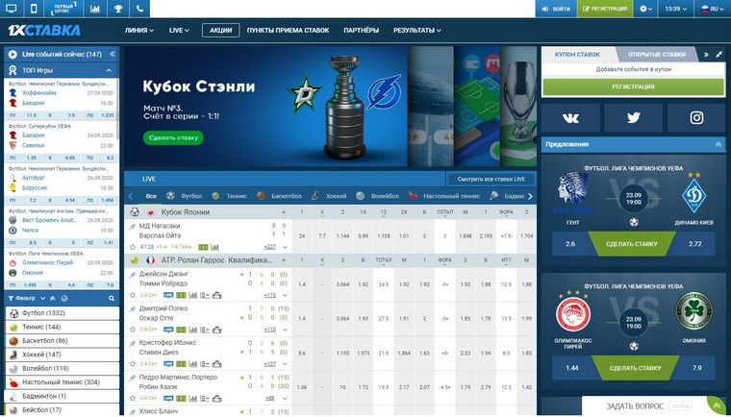Select the Хоккей live filter
The height and width of the screenshot is (417, 731).
pyautogui.click(x=329, y=196)
